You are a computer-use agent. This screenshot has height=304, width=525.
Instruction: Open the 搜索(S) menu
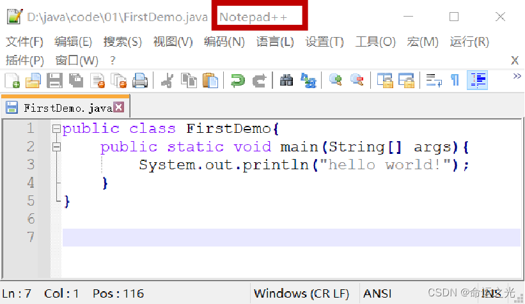(x=123, y=42)
